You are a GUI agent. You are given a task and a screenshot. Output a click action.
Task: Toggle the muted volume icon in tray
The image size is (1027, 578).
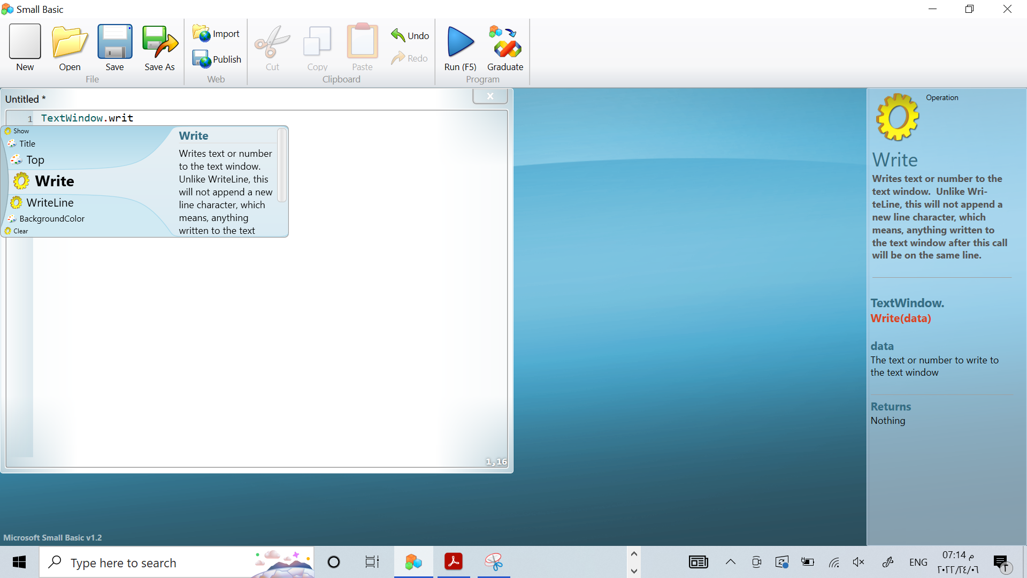point(859,562)
